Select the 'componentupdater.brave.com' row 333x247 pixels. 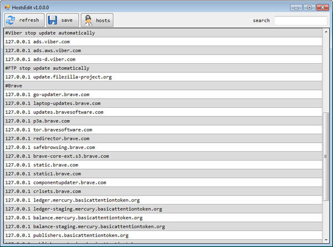163,183
